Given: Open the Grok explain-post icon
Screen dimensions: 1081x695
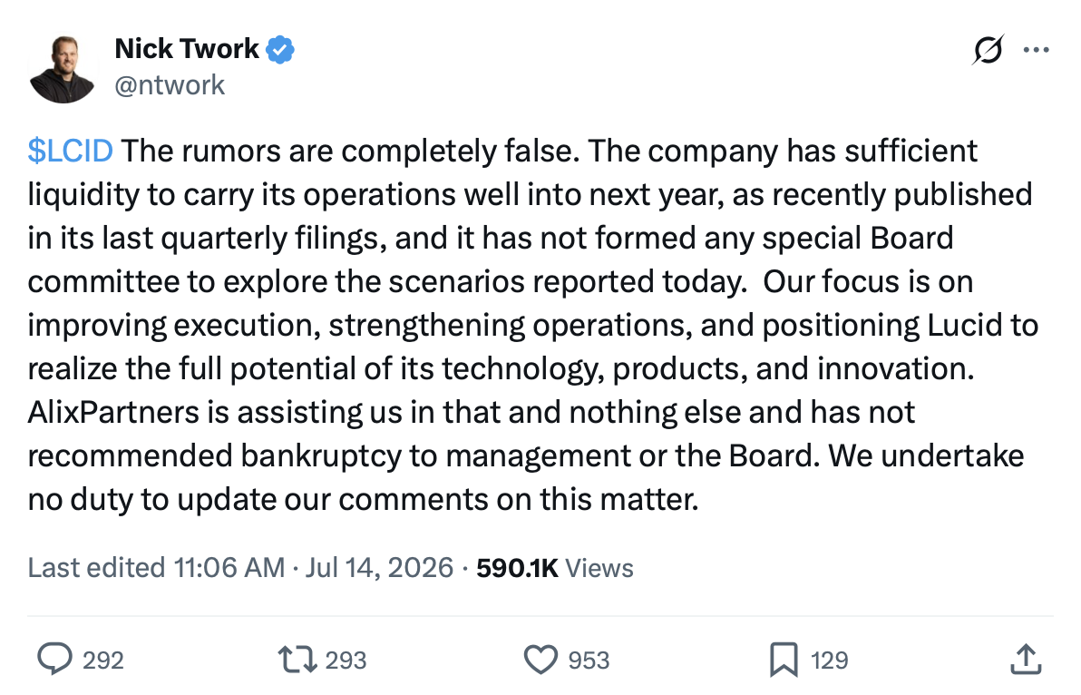Looking at the screenshot, I should tap(988, 50).
